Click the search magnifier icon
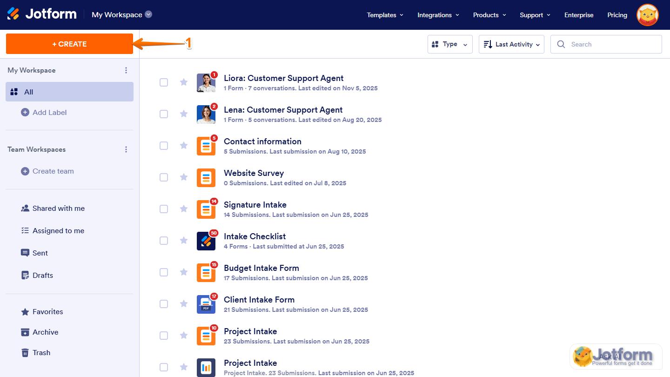 561,44
